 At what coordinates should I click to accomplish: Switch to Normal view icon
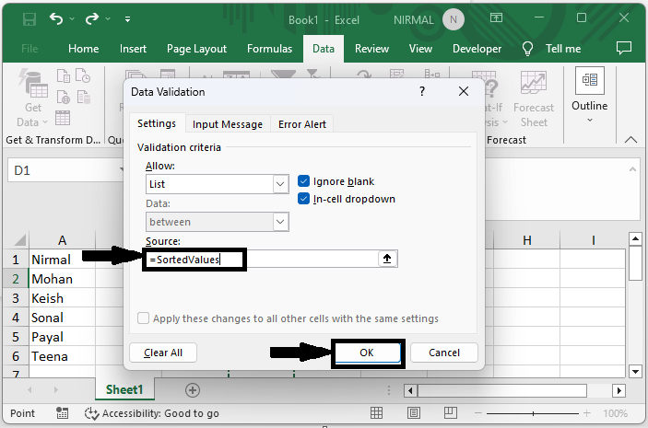(x=376, y=412)
